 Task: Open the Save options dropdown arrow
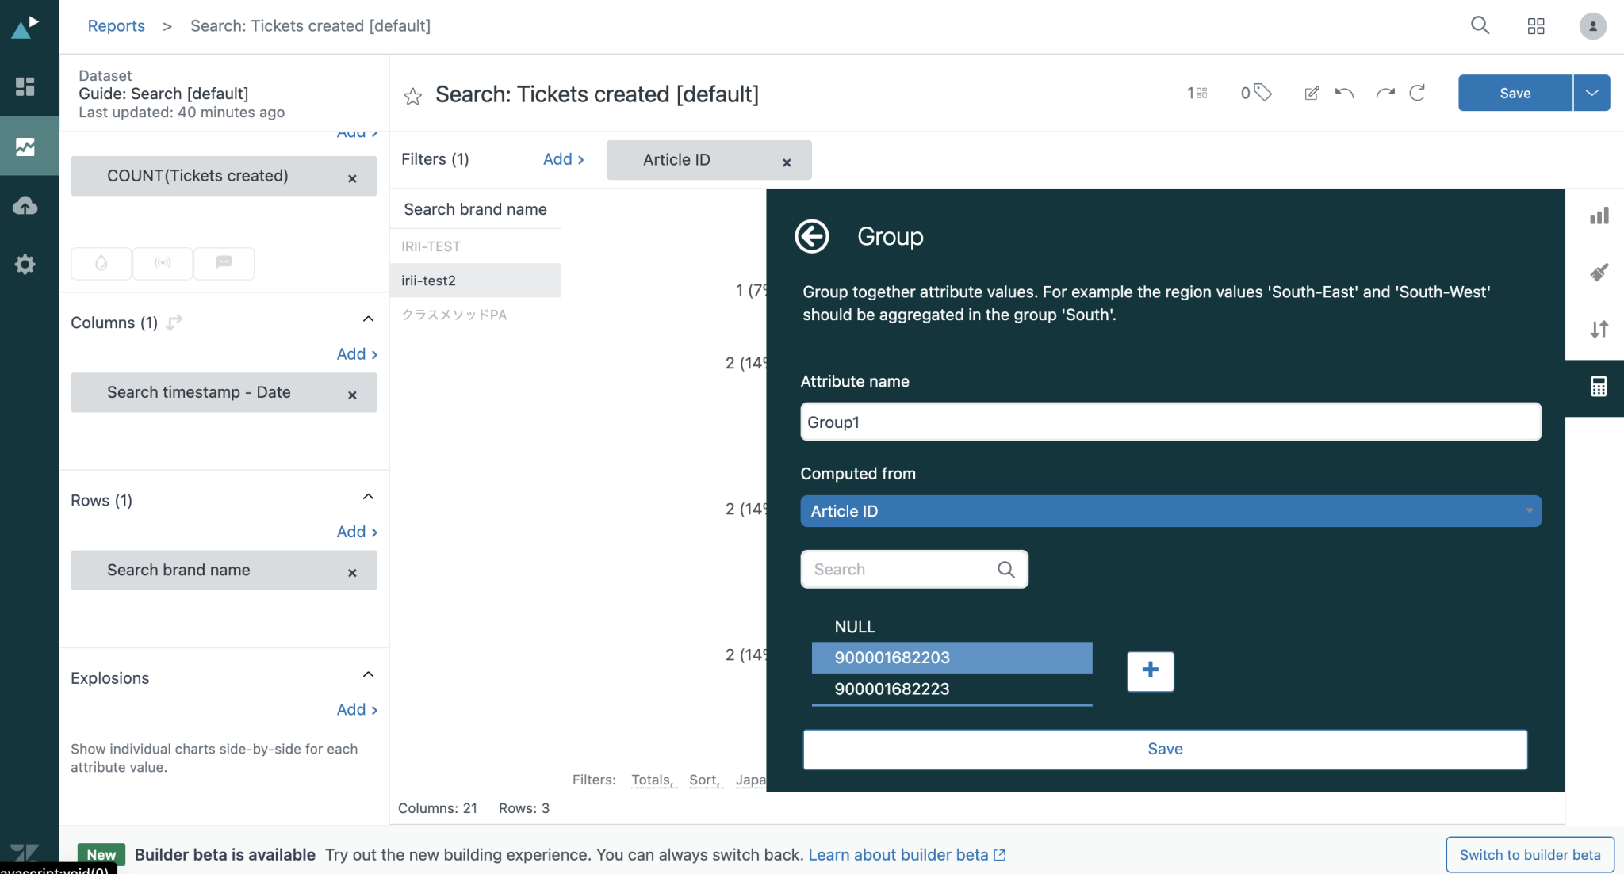coord(1591,93)
